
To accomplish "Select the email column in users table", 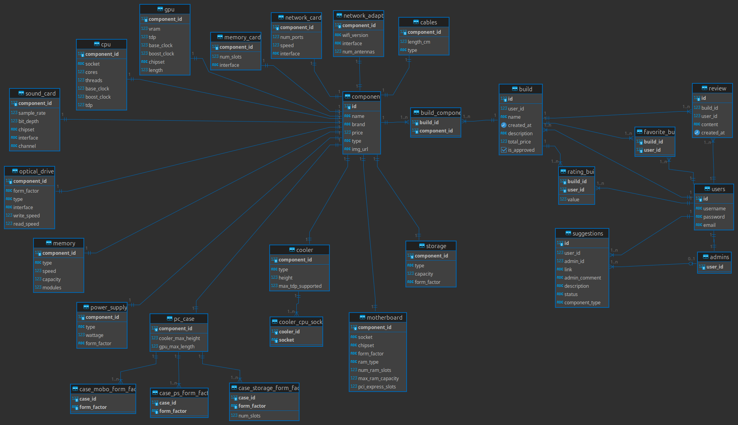I will pyautogui.click(x=709, y=225).
